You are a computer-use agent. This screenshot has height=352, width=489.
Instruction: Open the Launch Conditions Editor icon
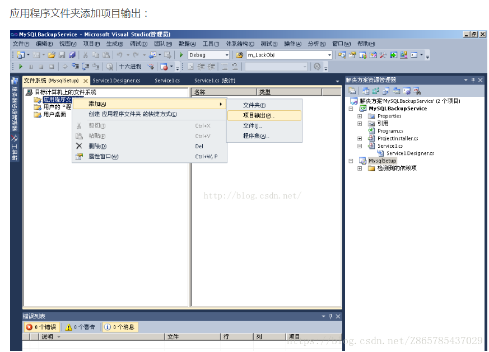coord(417,91)
